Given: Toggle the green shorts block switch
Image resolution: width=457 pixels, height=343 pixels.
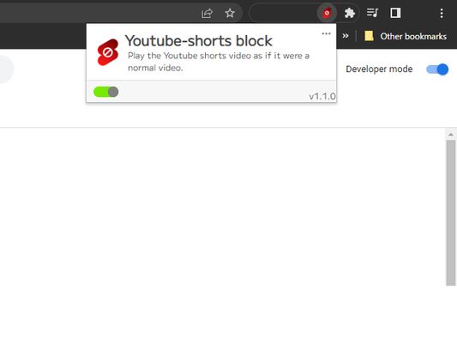Looking at the screenshot, I should [105, 92].
